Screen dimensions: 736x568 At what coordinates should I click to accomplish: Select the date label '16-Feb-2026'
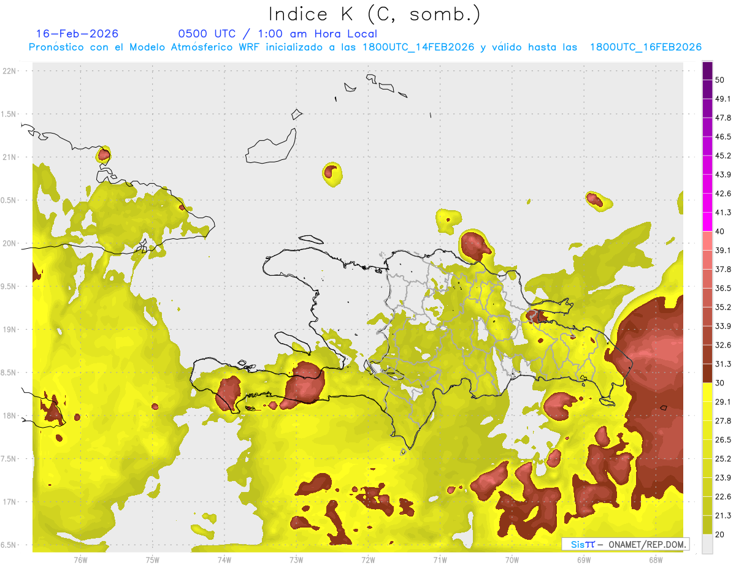click(x=77, y=34)
